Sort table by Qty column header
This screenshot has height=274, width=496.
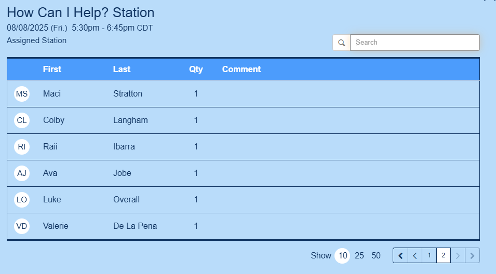[x=196, y=69]
